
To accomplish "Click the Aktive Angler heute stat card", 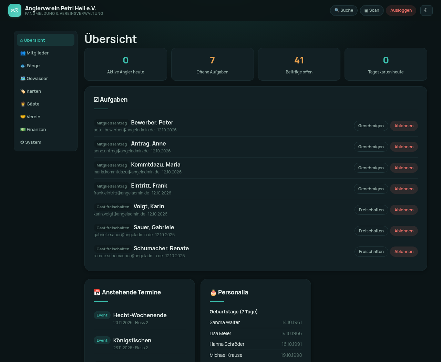I will click(126, 64).
